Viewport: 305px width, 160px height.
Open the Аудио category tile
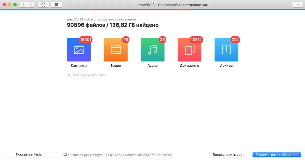coord(152,50)
